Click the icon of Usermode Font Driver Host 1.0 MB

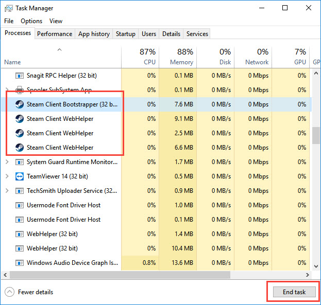pyautogui.click(x=20, y=205)
